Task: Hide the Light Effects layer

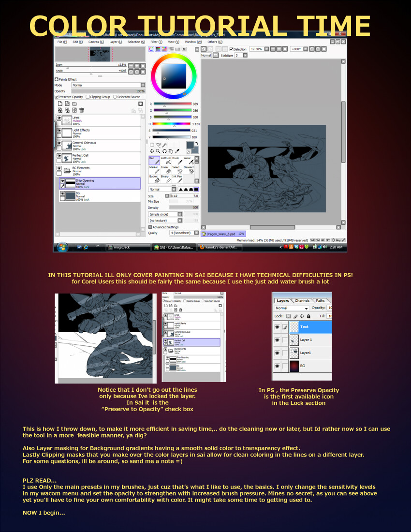Action: (59, 130)
